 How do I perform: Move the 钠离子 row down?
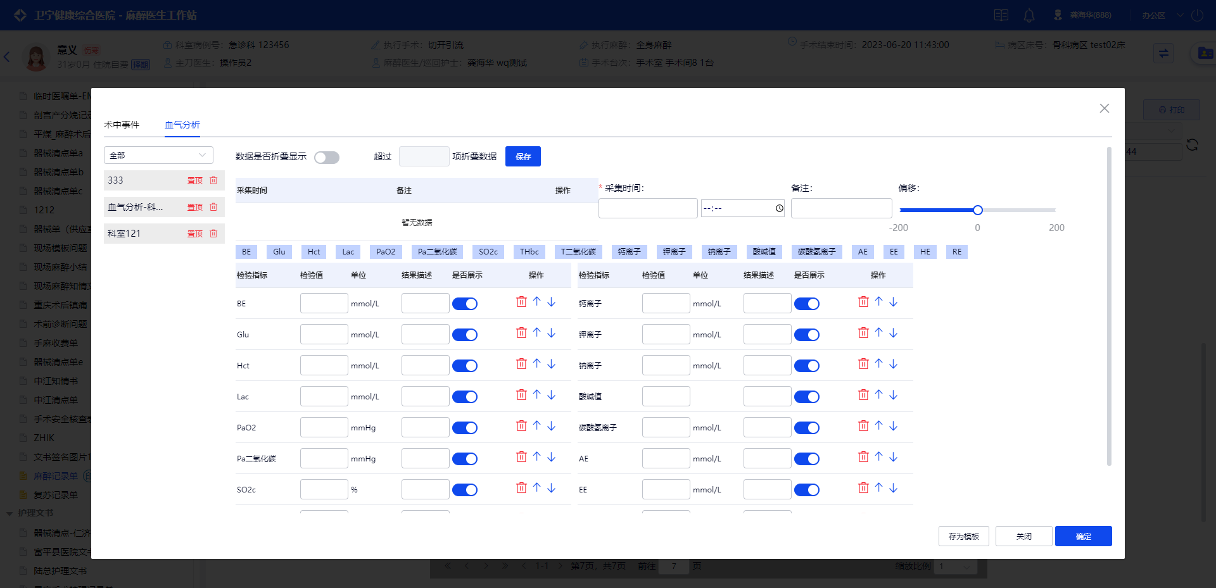894,364
